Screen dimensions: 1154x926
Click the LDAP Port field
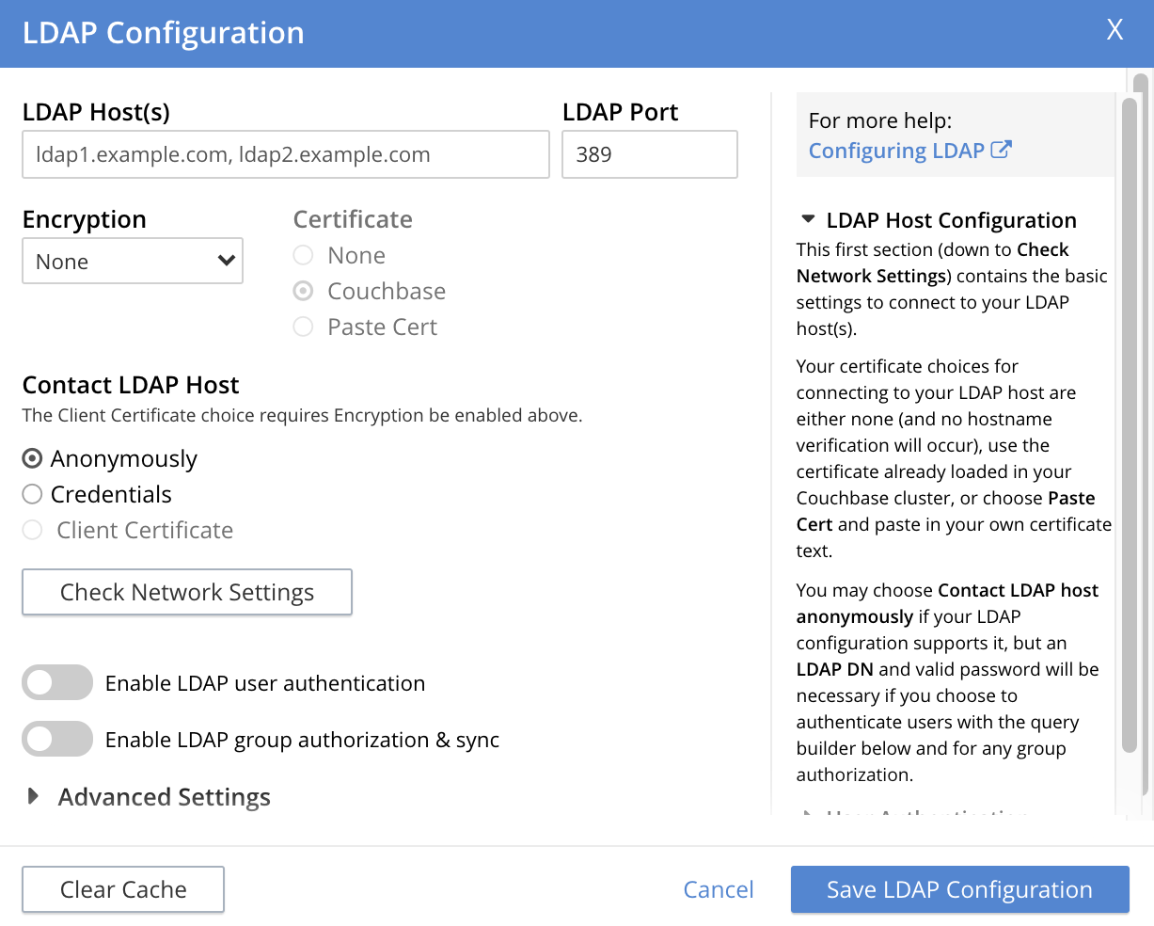pyautogui.click(x=650, y=154)
